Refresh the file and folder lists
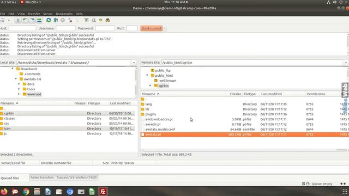Screen dimensions: 349x196 point(49,20)
